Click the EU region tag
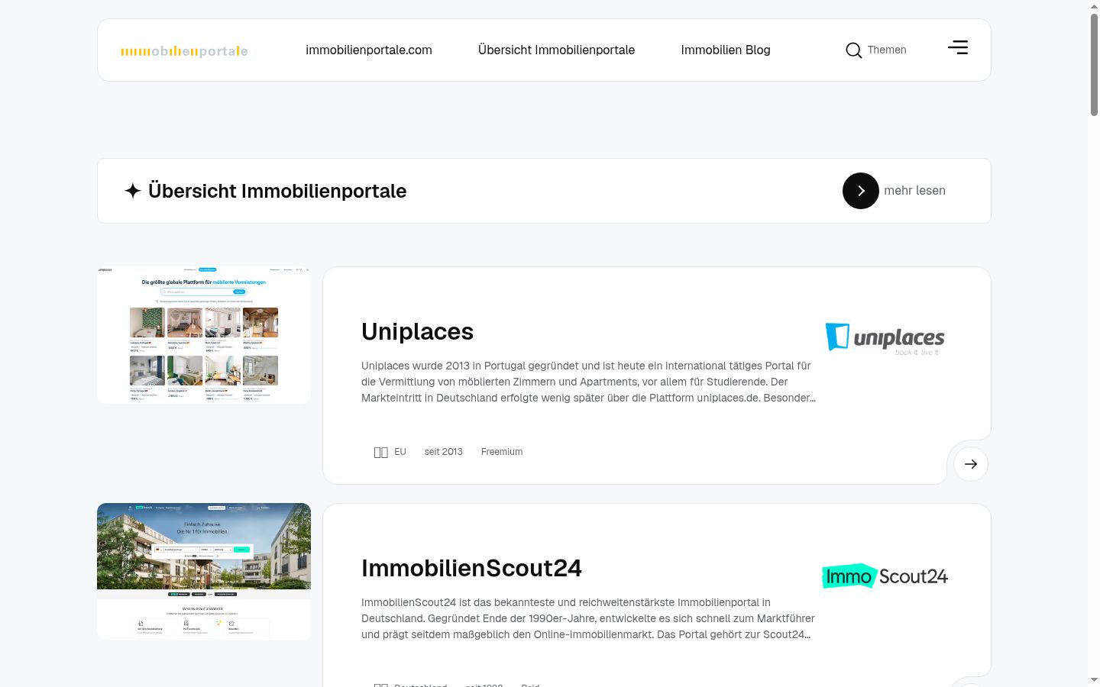Screen dimensions: 1100x687 click(x=400, y=452)
